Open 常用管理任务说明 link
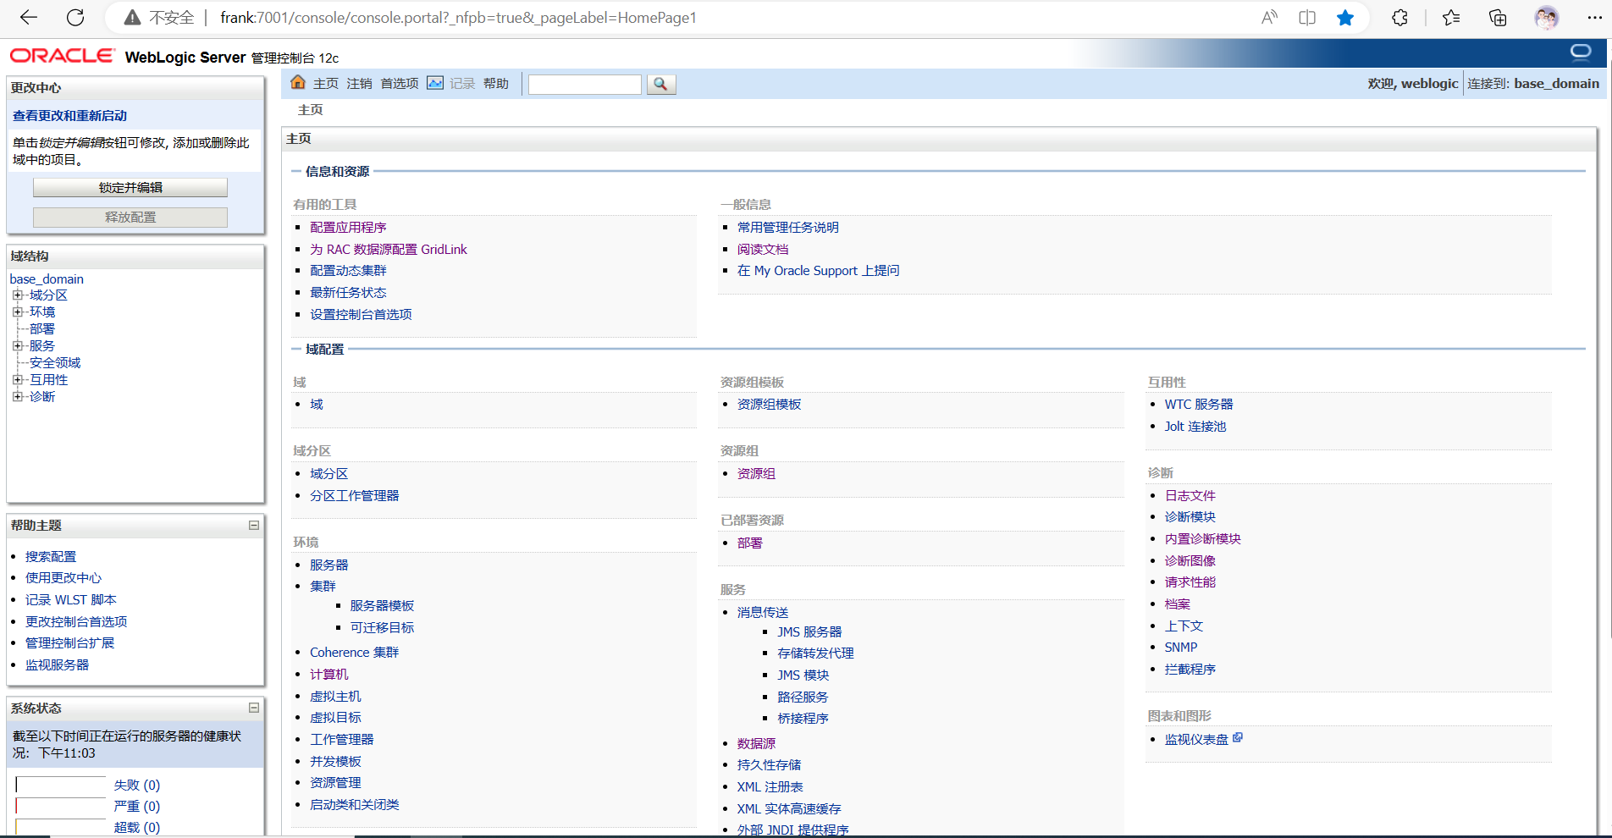This screenshot has width=1612, height=838. click(788, 227)
